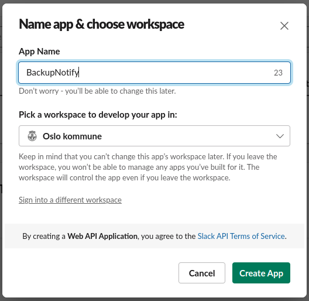Cancel the app creation dialog

tap(202, 273)
